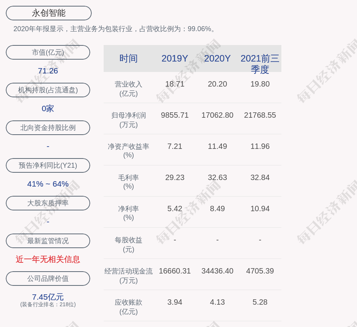Screen dimensions: 357x327
Task: Click the ROE value 11.49
Action: coord(217,146)
